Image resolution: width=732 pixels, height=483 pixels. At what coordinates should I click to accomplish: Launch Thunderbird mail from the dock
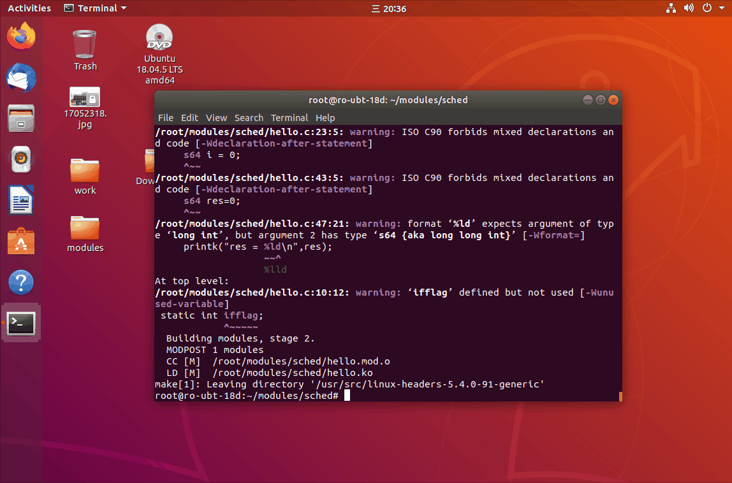pos(21,78)
